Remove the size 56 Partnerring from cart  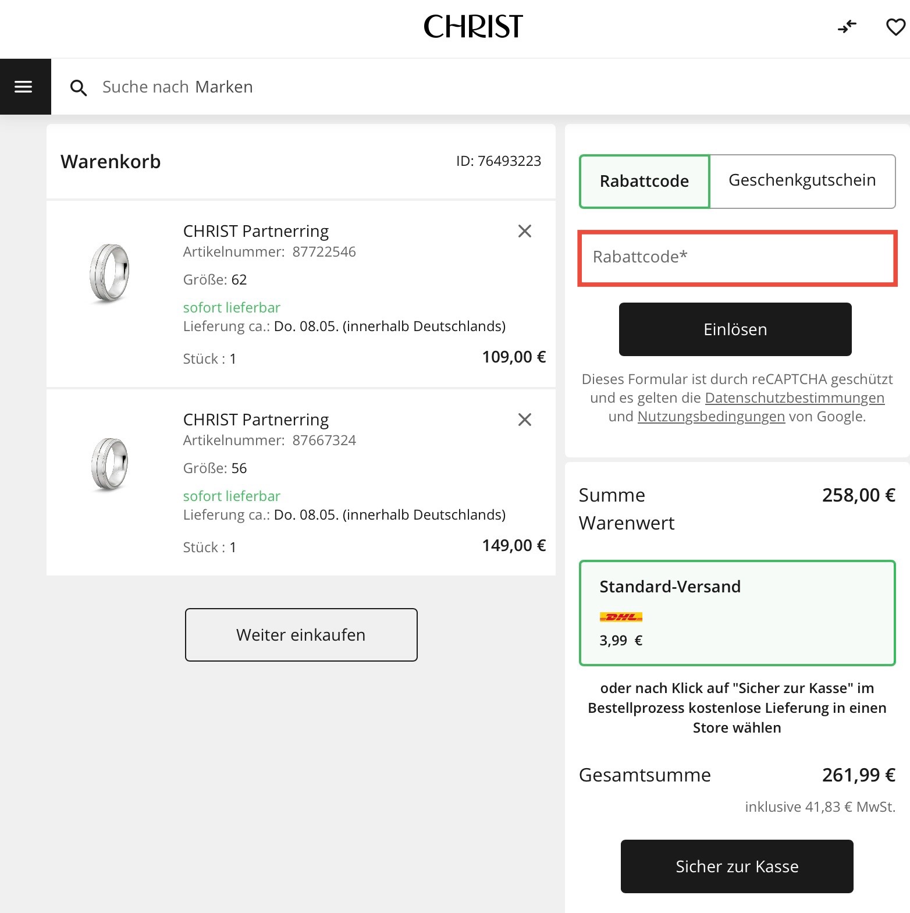[x=524, y=419]
